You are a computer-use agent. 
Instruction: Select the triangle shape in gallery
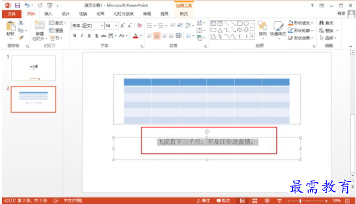click(x=220, y=30)
